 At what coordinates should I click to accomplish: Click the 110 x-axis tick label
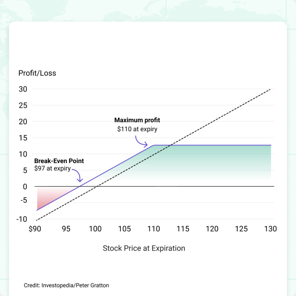tap(154, 229)
